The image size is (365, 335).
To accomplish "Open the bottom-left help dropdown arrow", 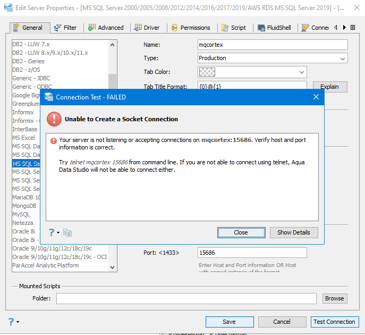I will click(18, 322).
